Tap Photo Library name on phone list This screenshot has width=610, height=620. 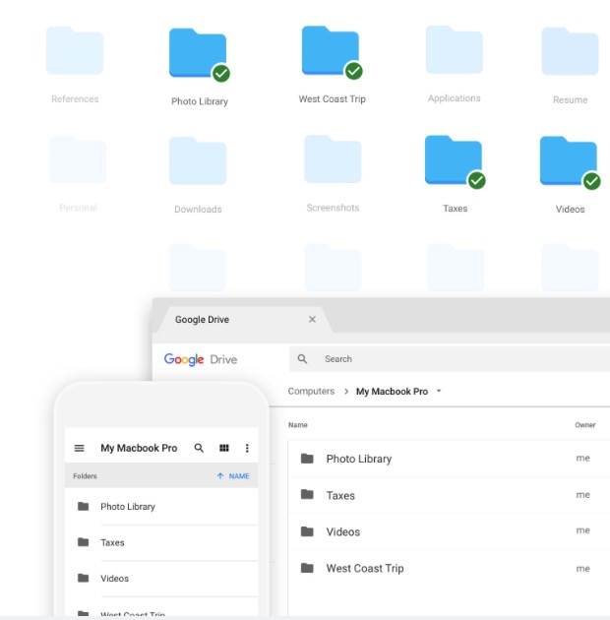click(x=128, y=507)
